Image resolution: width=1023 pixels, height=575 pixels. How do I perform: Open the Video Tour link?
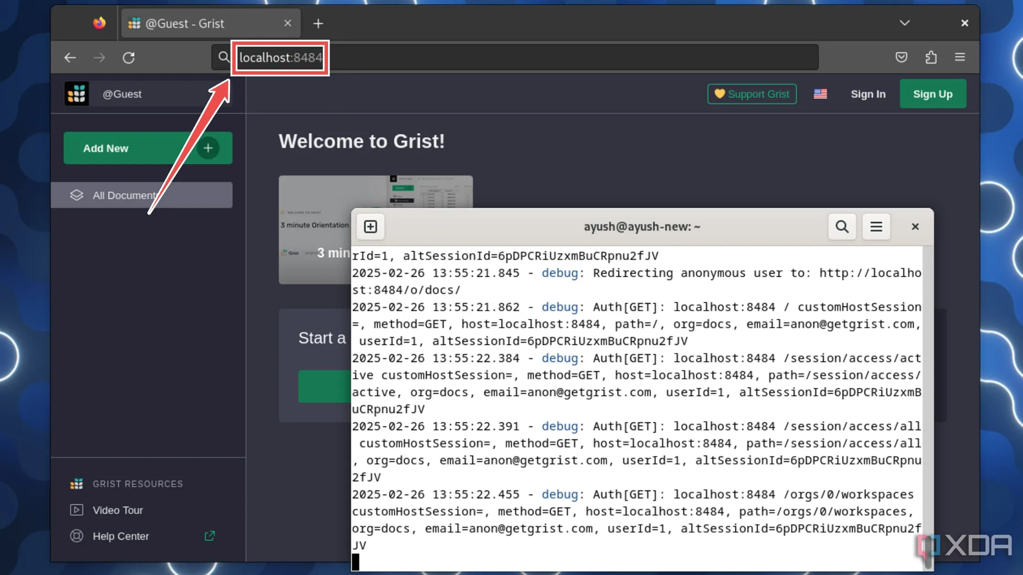click(118, 510)
